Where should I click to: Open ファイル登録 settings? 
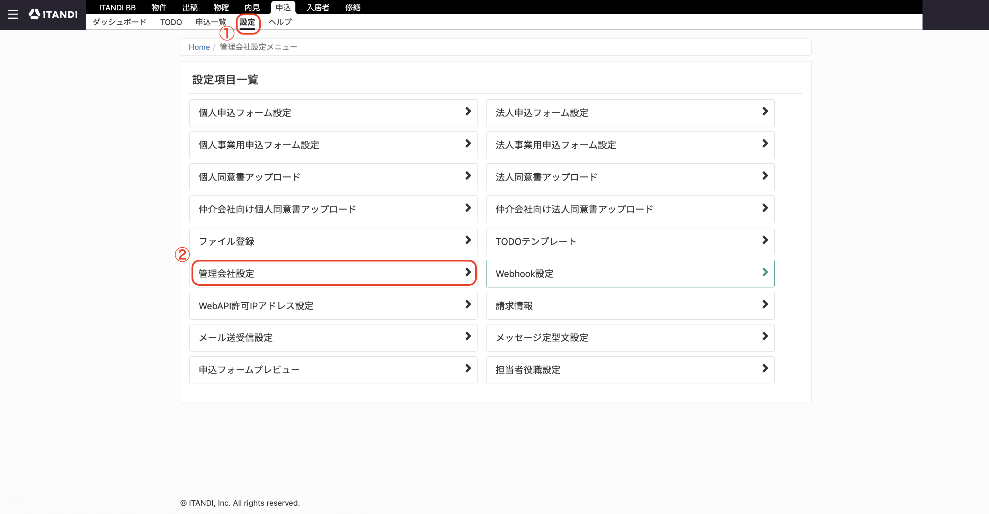333,241
